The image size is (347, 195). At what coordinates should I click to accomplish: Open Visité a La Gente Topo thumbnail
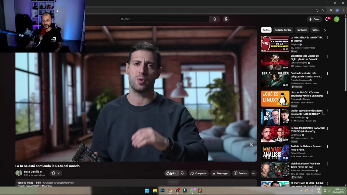point(275,170)
